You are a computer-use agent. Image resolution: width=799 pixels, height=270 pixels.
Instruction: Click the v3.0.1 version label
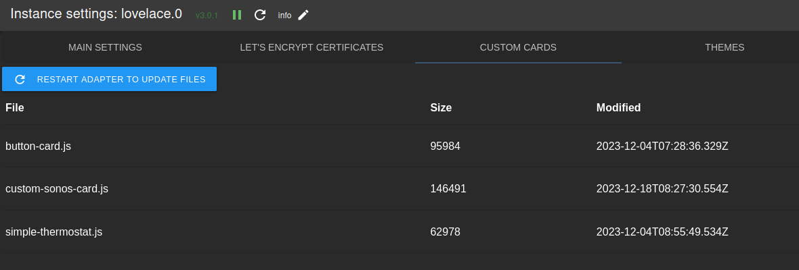click(x=207, y=16)
